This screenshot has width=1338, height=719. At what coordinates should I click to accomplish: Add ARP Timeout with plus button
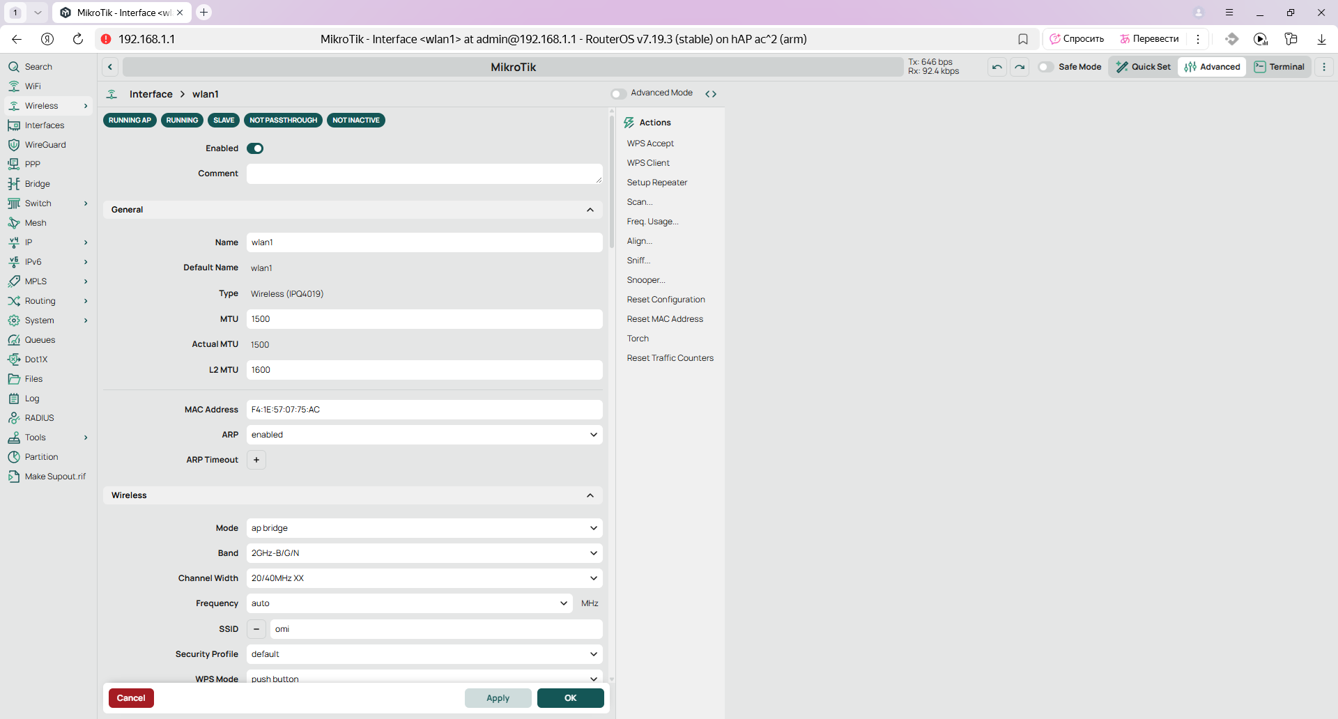click(256, 460)
